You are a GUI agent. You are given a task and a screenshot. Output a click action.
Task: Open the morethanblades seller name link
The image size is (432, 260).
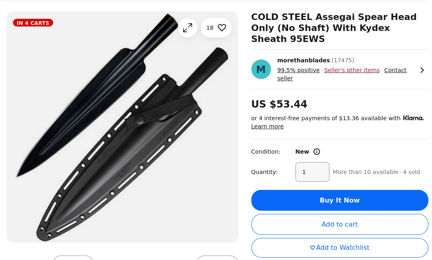[x=304, y=60]
